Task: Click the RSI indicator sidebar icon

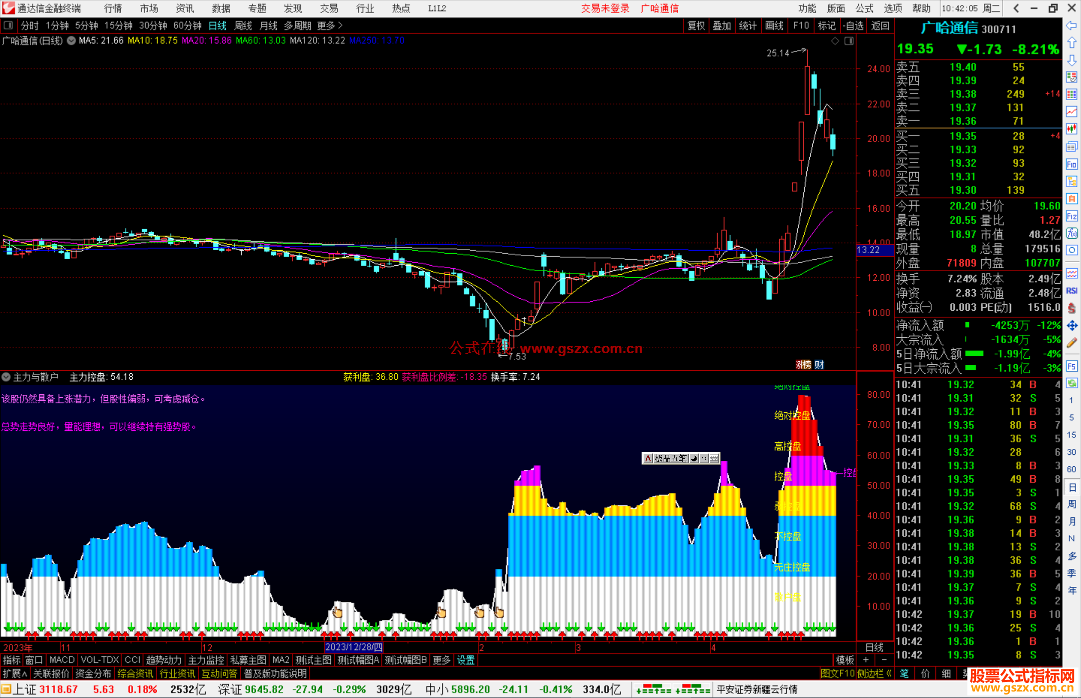Action: (1071, 291)
